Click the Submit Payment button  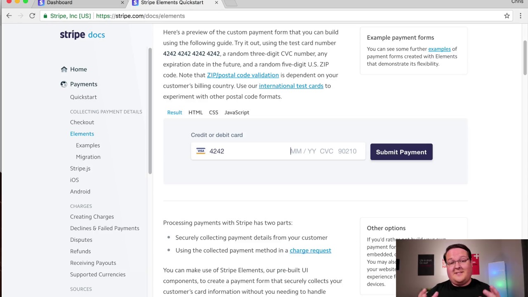click(401, 152)
